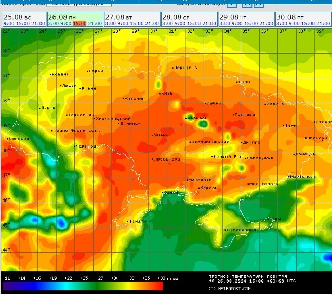Show 21:00 forecast for 25.08
This screenshot has width=332, height=294.
[38, 24]
